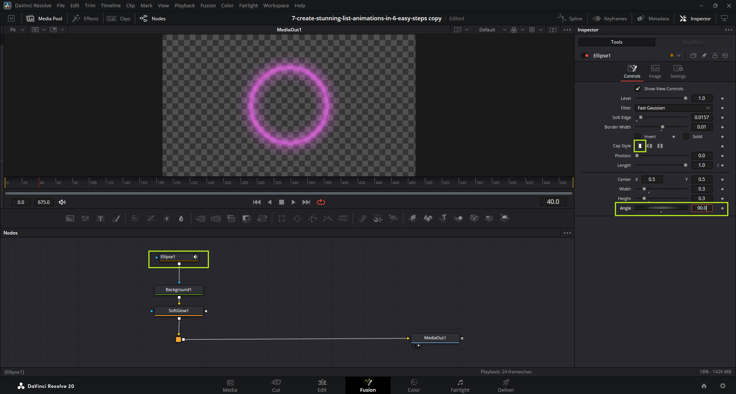The height and width of the screenshot is (394, 736).
Task: Adjust the Border Width slider handle
Action: [x=662, y=127]
